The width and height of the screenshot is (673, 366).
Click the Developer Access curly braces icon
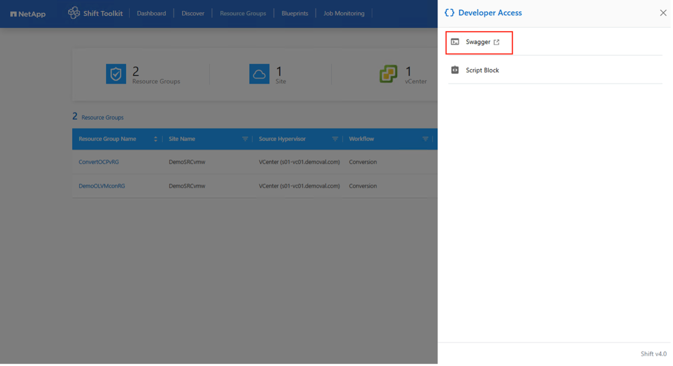coord(448,13)
